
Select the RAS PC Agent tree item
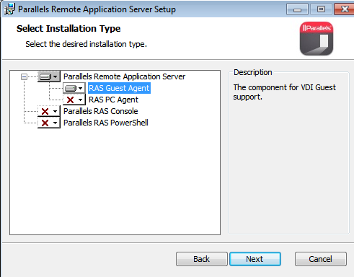tap(113, 100)
